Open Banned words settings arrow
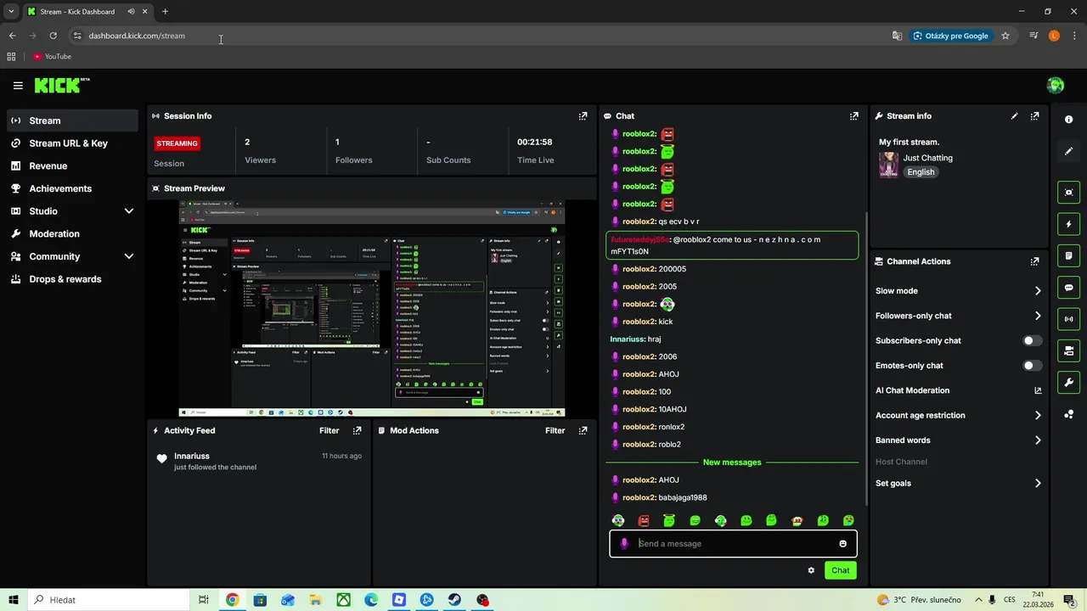This screenshot has width=1087, height=611. tap(1038, 440)
